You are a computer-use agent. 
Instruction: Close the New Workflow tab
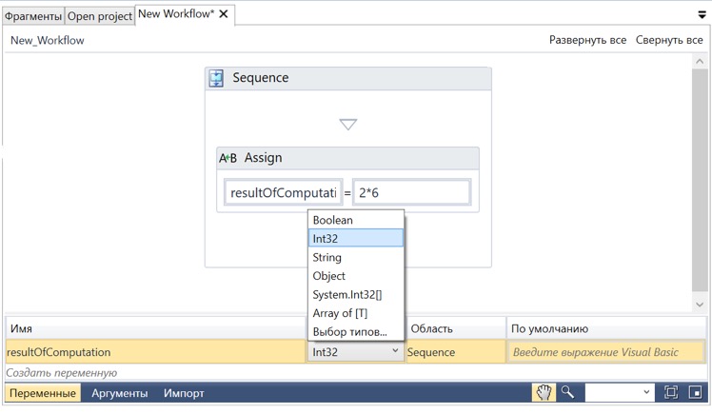[x=225, y=14]
